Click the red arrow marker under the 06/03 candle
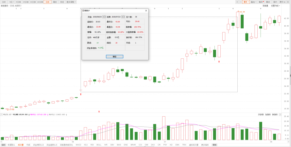 pos(81,94)
